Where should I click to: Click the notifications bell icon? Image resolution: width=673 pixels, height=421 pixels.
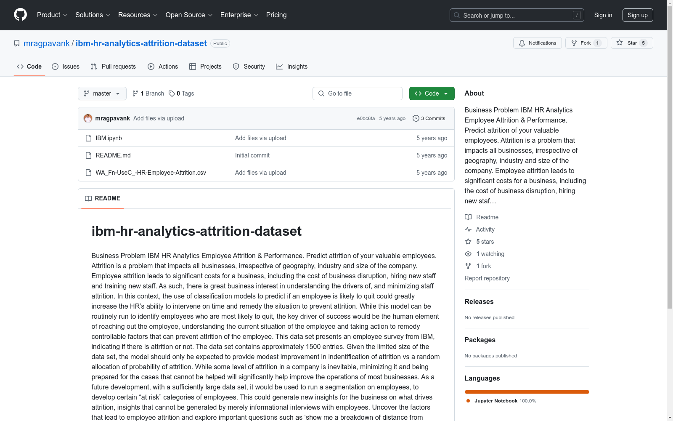[522, 43]
